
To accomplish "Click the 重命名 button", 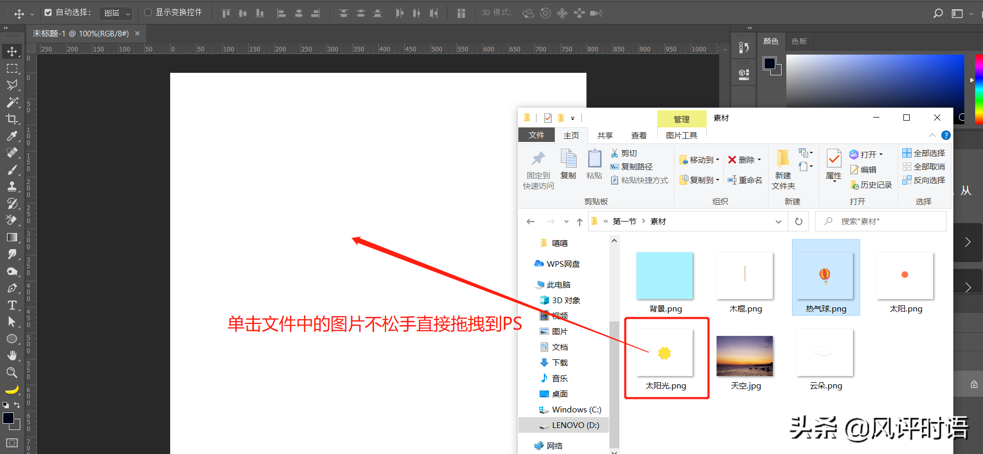I will click(x=745, y=180).
